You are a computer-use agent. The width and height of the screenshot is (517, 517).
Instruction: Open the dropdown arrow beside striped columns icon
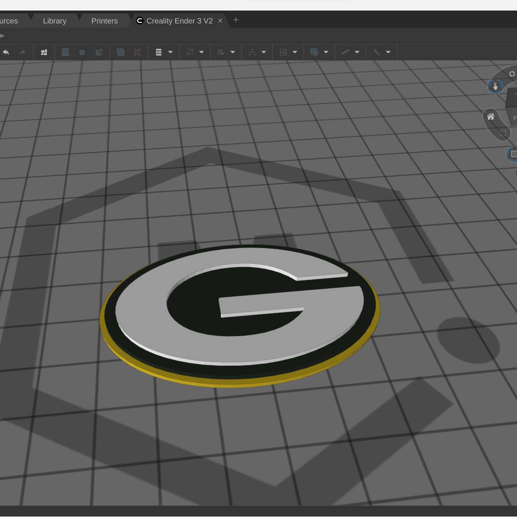tap(170, 52)
